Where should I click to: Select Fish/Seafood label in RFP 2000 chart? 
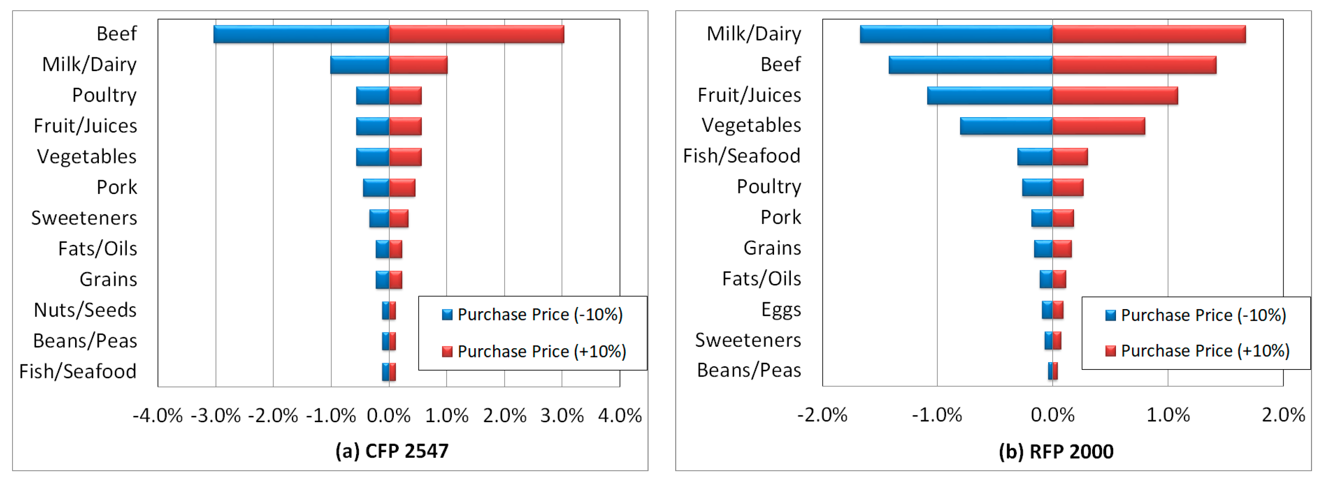click(x=741, y=156)
